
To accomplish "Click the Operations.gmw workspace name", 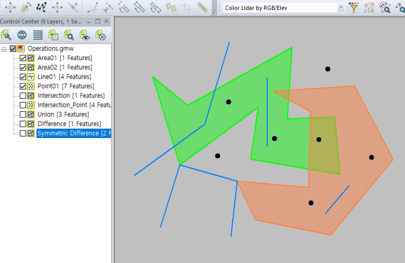I will (51, 49).
